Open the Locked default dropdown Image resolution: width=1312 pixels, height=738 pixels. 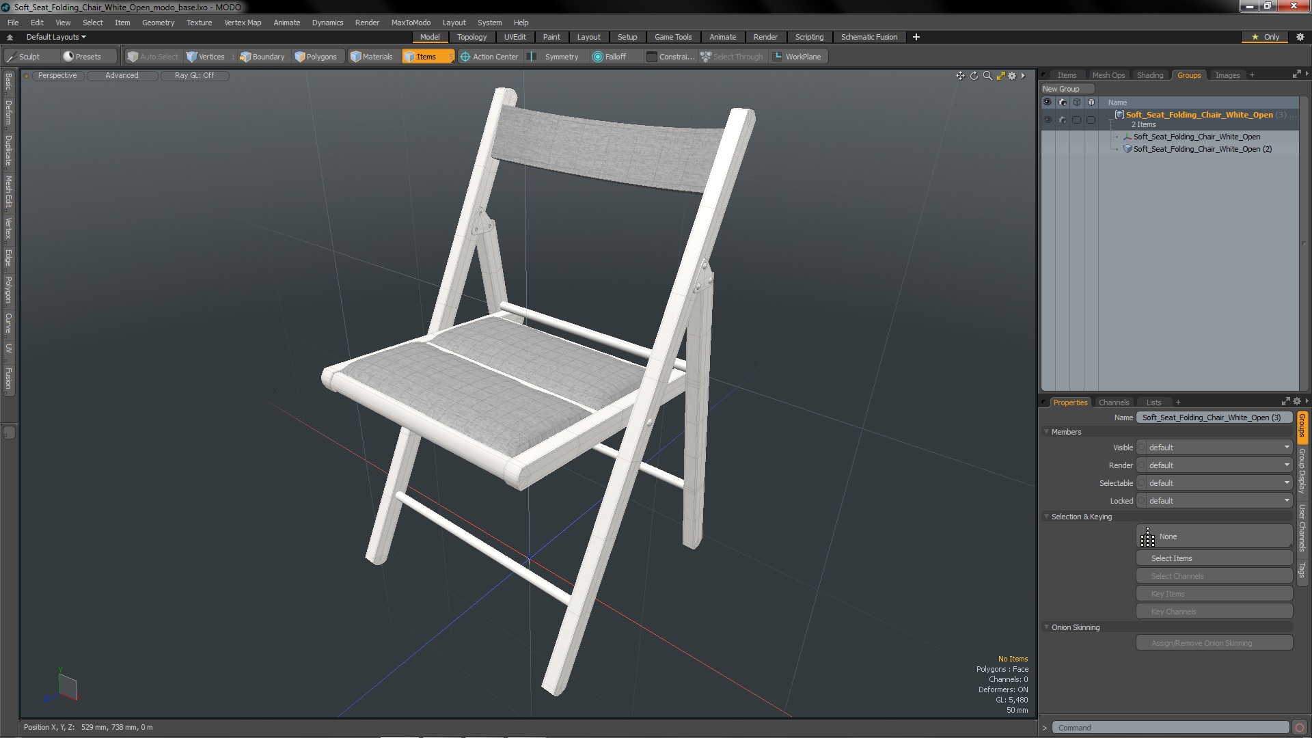(x=1216, y=501)
